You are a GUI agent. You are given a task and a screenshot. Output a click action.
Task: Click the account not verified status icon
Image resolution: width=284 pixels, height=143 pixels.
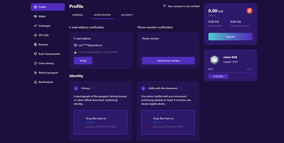tap(164, 6)
